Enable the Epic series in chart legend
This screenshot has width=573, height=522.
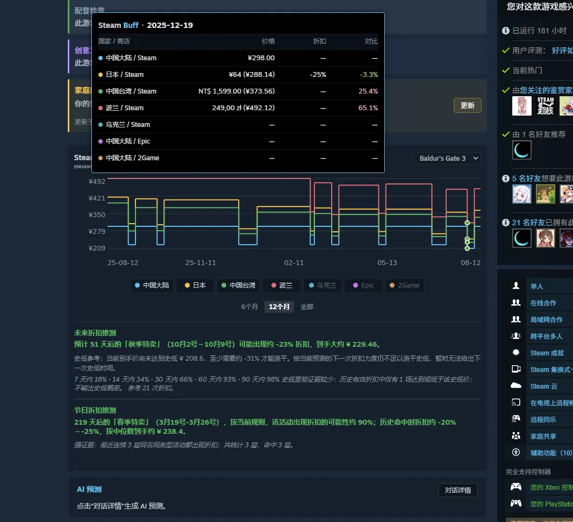363,285
